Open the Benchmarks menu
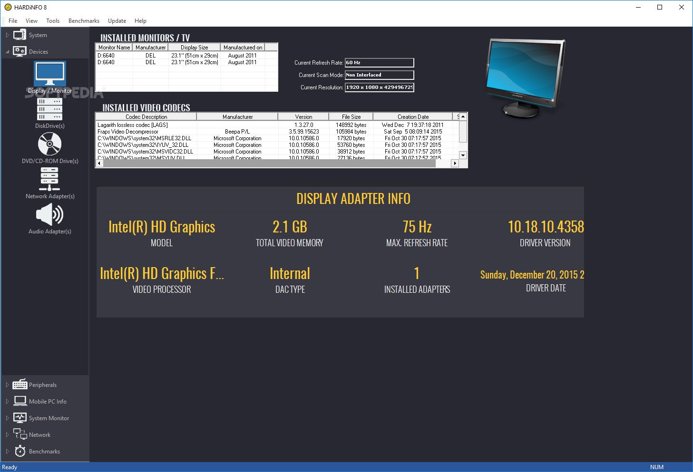Viewport: 693px width, 472px height. [x=84, y=21]
